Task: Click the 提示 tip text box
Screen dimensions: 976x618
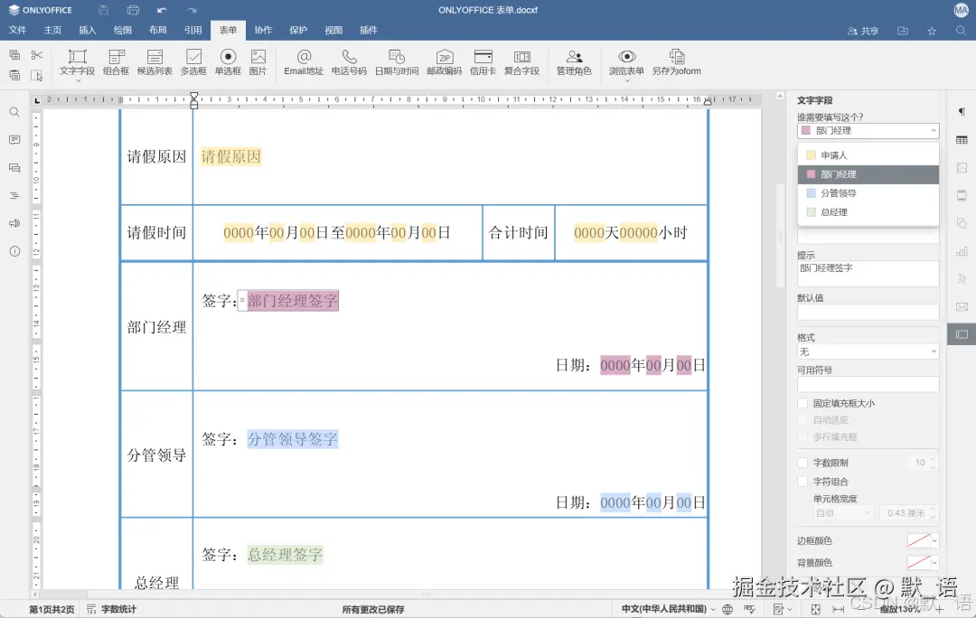Action: click(868, 274)
